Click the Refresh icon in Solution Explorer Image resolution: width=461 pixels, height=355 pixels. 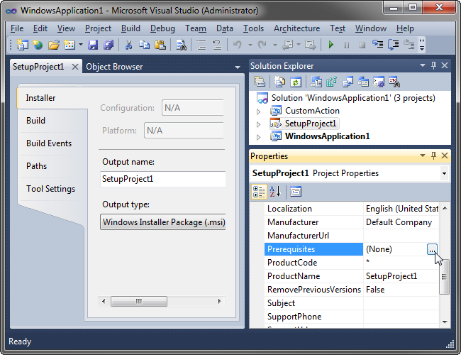coord(296,82)
